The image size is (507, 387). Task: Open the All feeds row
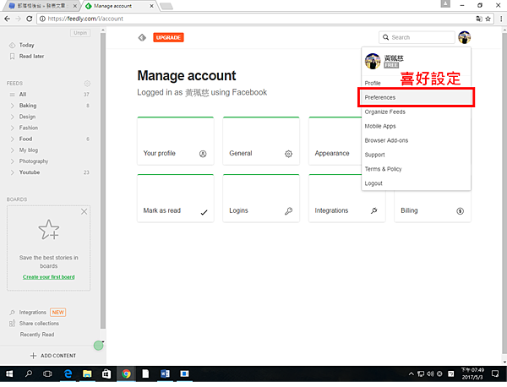point(48,95)
